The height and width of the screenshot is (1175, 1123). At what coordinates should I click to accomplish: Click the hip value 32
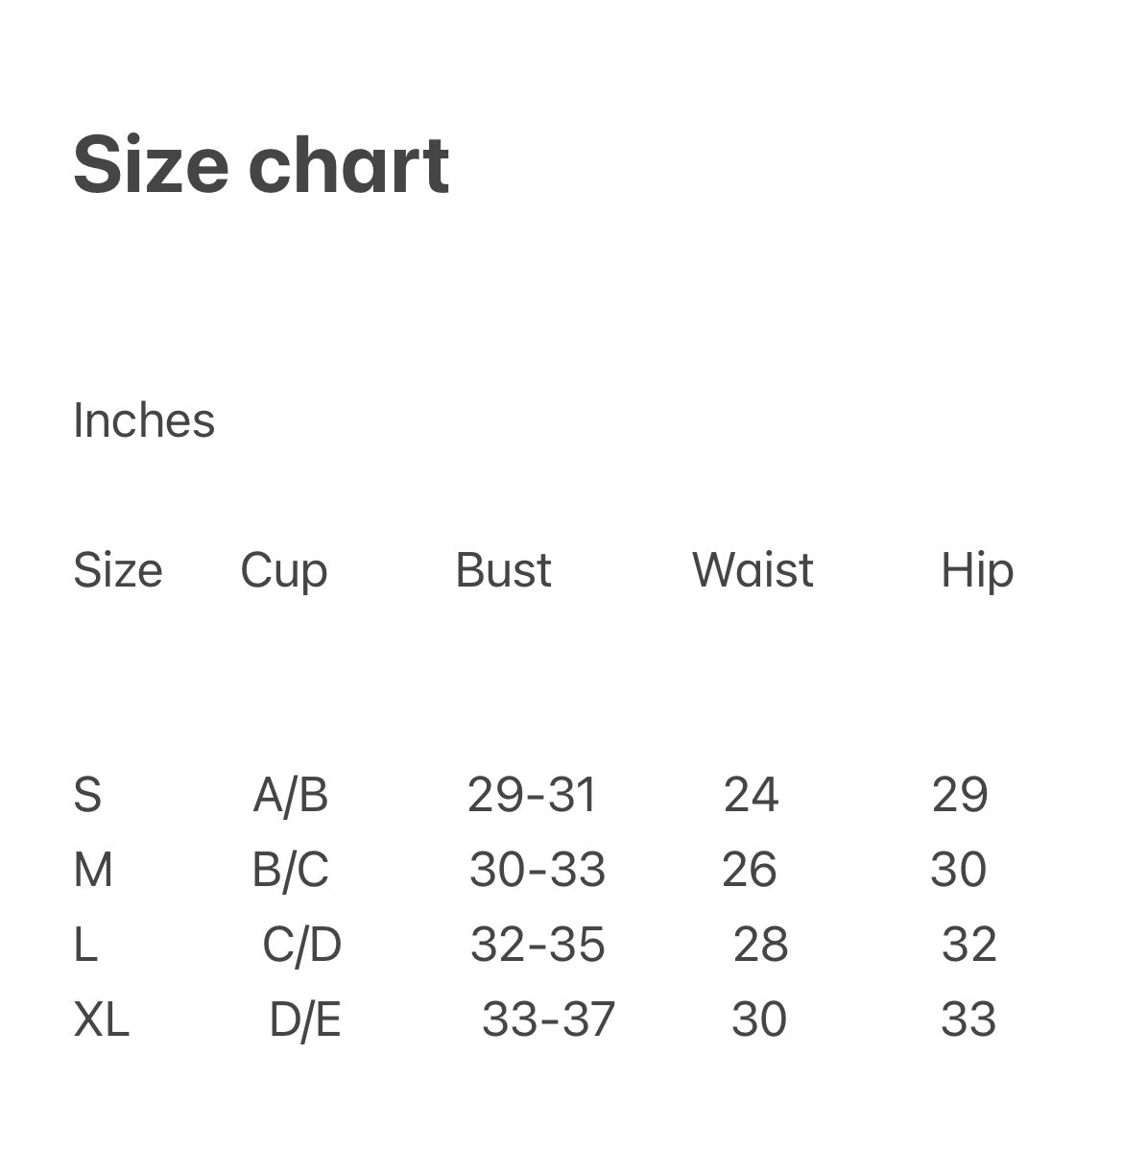[968, 945]
